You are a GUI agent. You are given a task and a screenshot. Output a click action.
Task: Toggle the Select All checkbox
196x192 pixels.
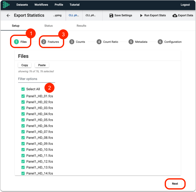click(23, 89)
